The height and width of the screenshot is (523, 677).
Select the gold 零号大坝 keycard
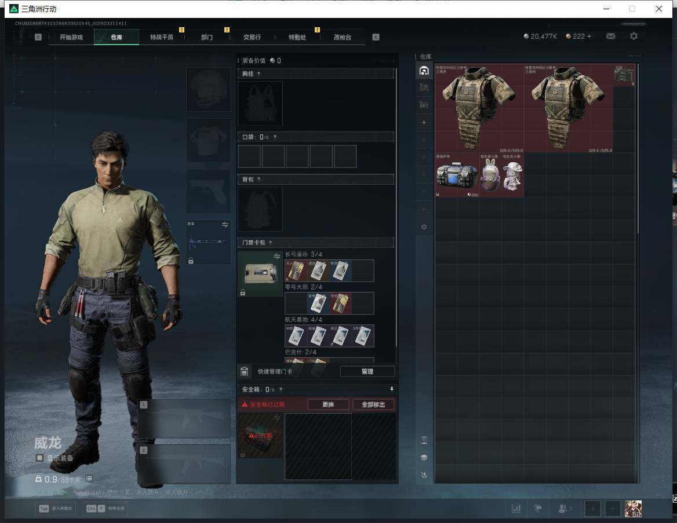[x=340, y=303]
